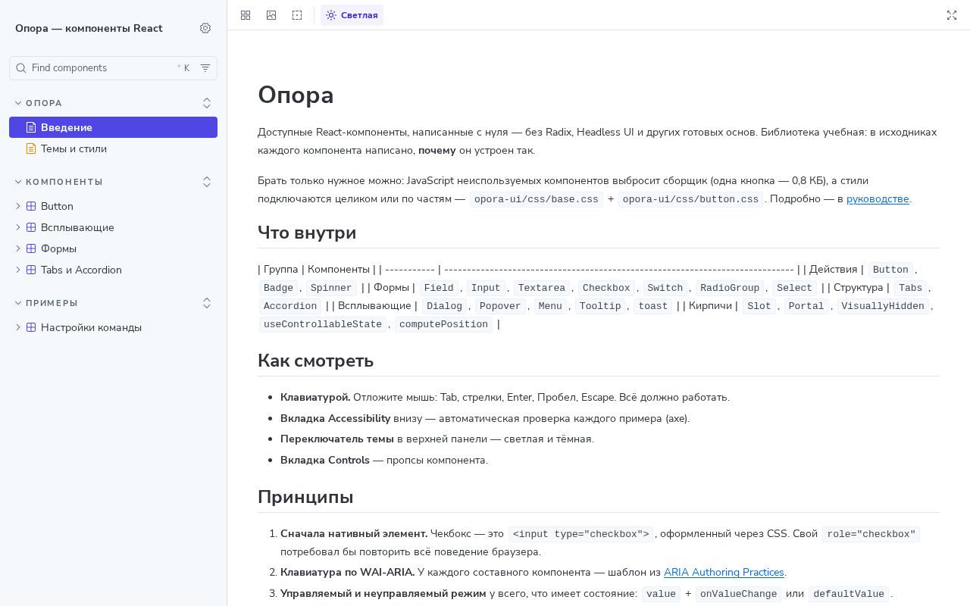
Task: Click the defaultValue code label
Action: [849, 594]
